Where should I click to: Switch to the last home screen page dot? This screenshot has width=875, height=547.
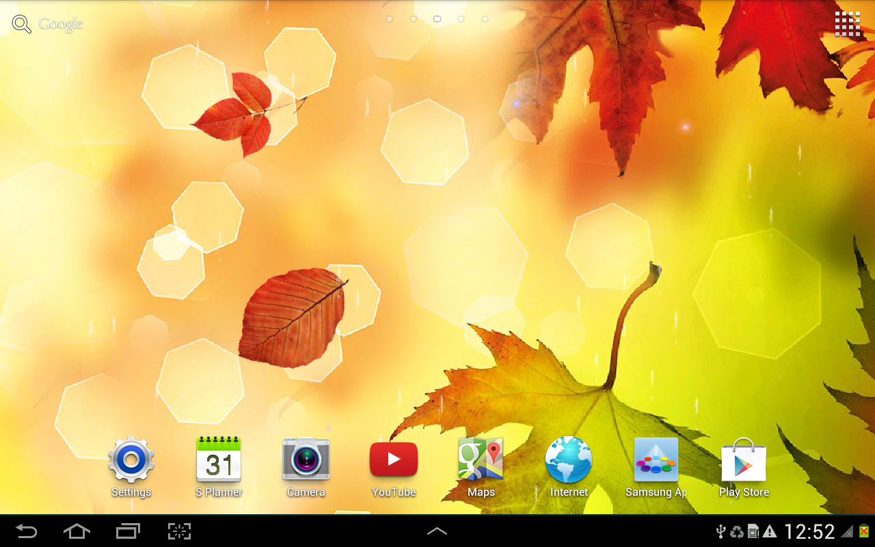[x=485, y=19]
